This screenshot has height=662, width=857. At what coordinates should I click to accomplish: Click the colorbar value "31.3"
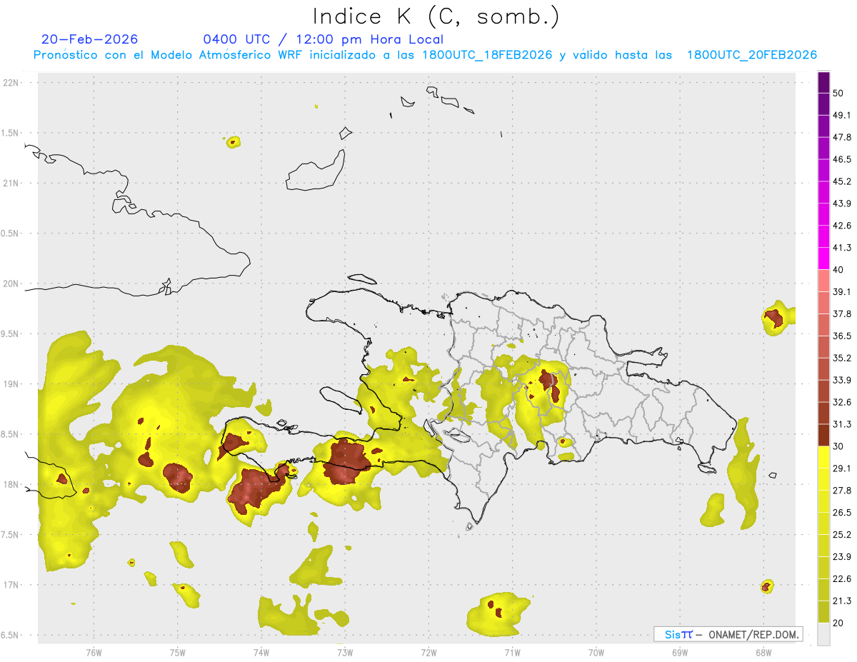pyautogui.click(x=842, y=424)
